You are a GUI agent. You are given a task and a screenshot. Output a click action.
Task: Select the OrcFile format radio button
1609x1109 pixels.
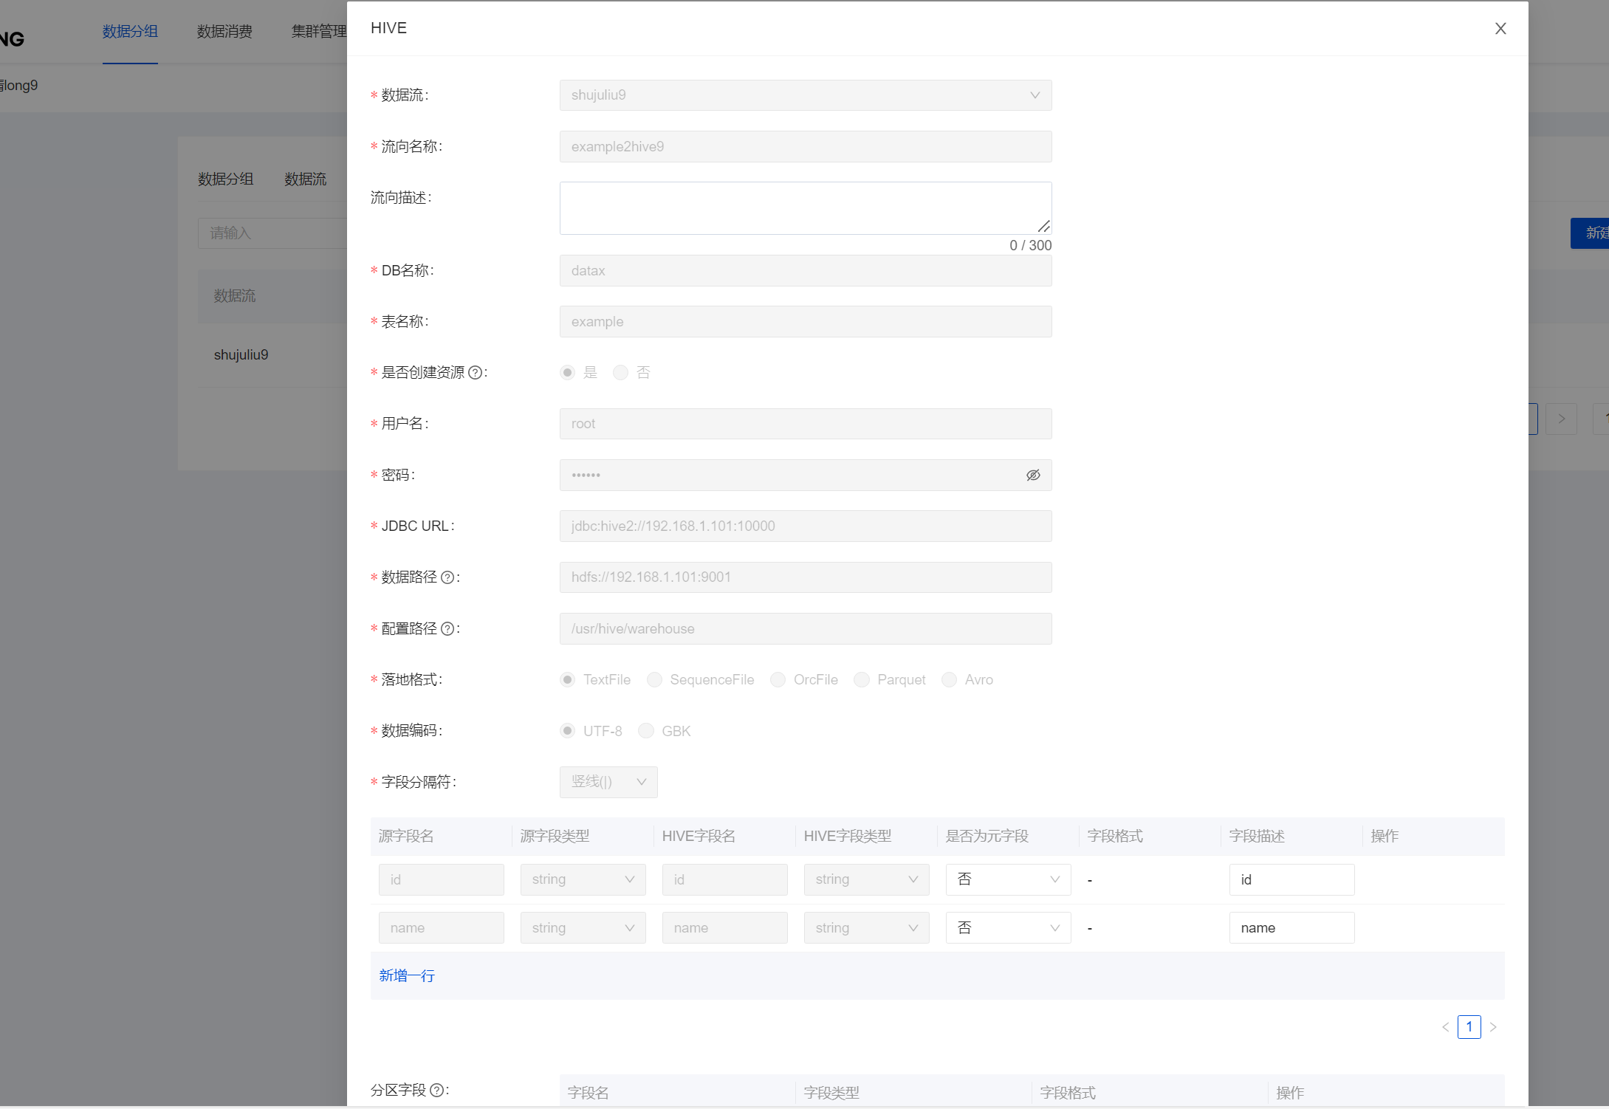tap(778, 680)
